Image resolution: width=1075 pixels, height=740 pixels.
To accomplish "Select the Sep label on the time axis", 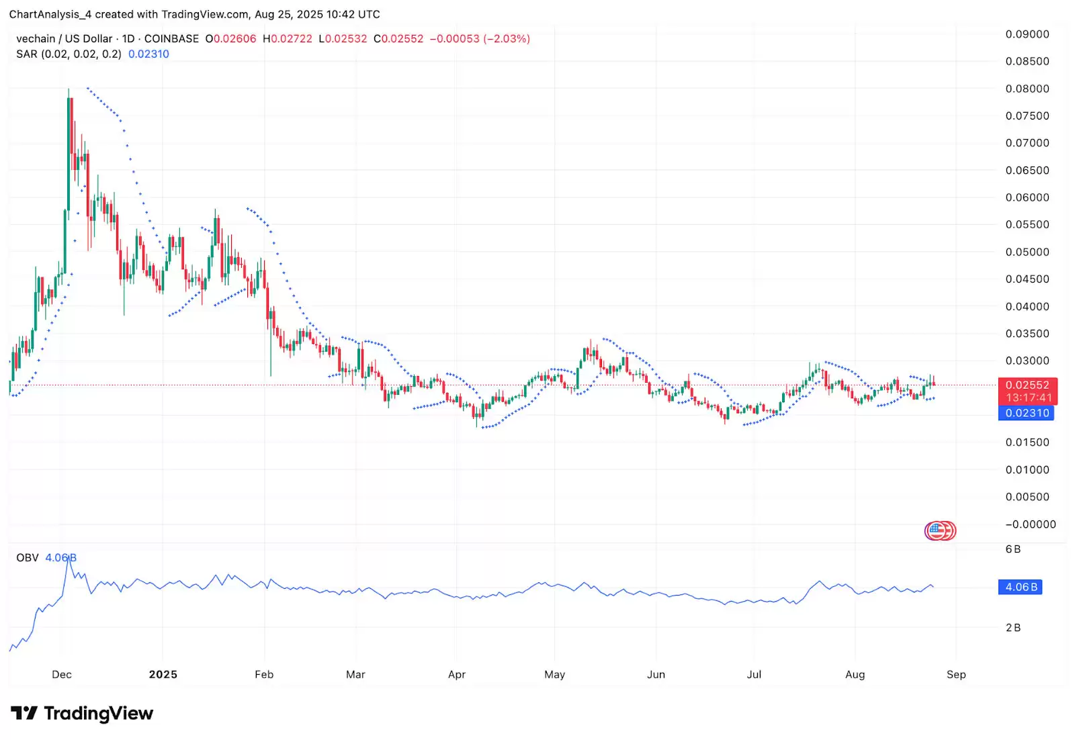I will pos(957,674).
